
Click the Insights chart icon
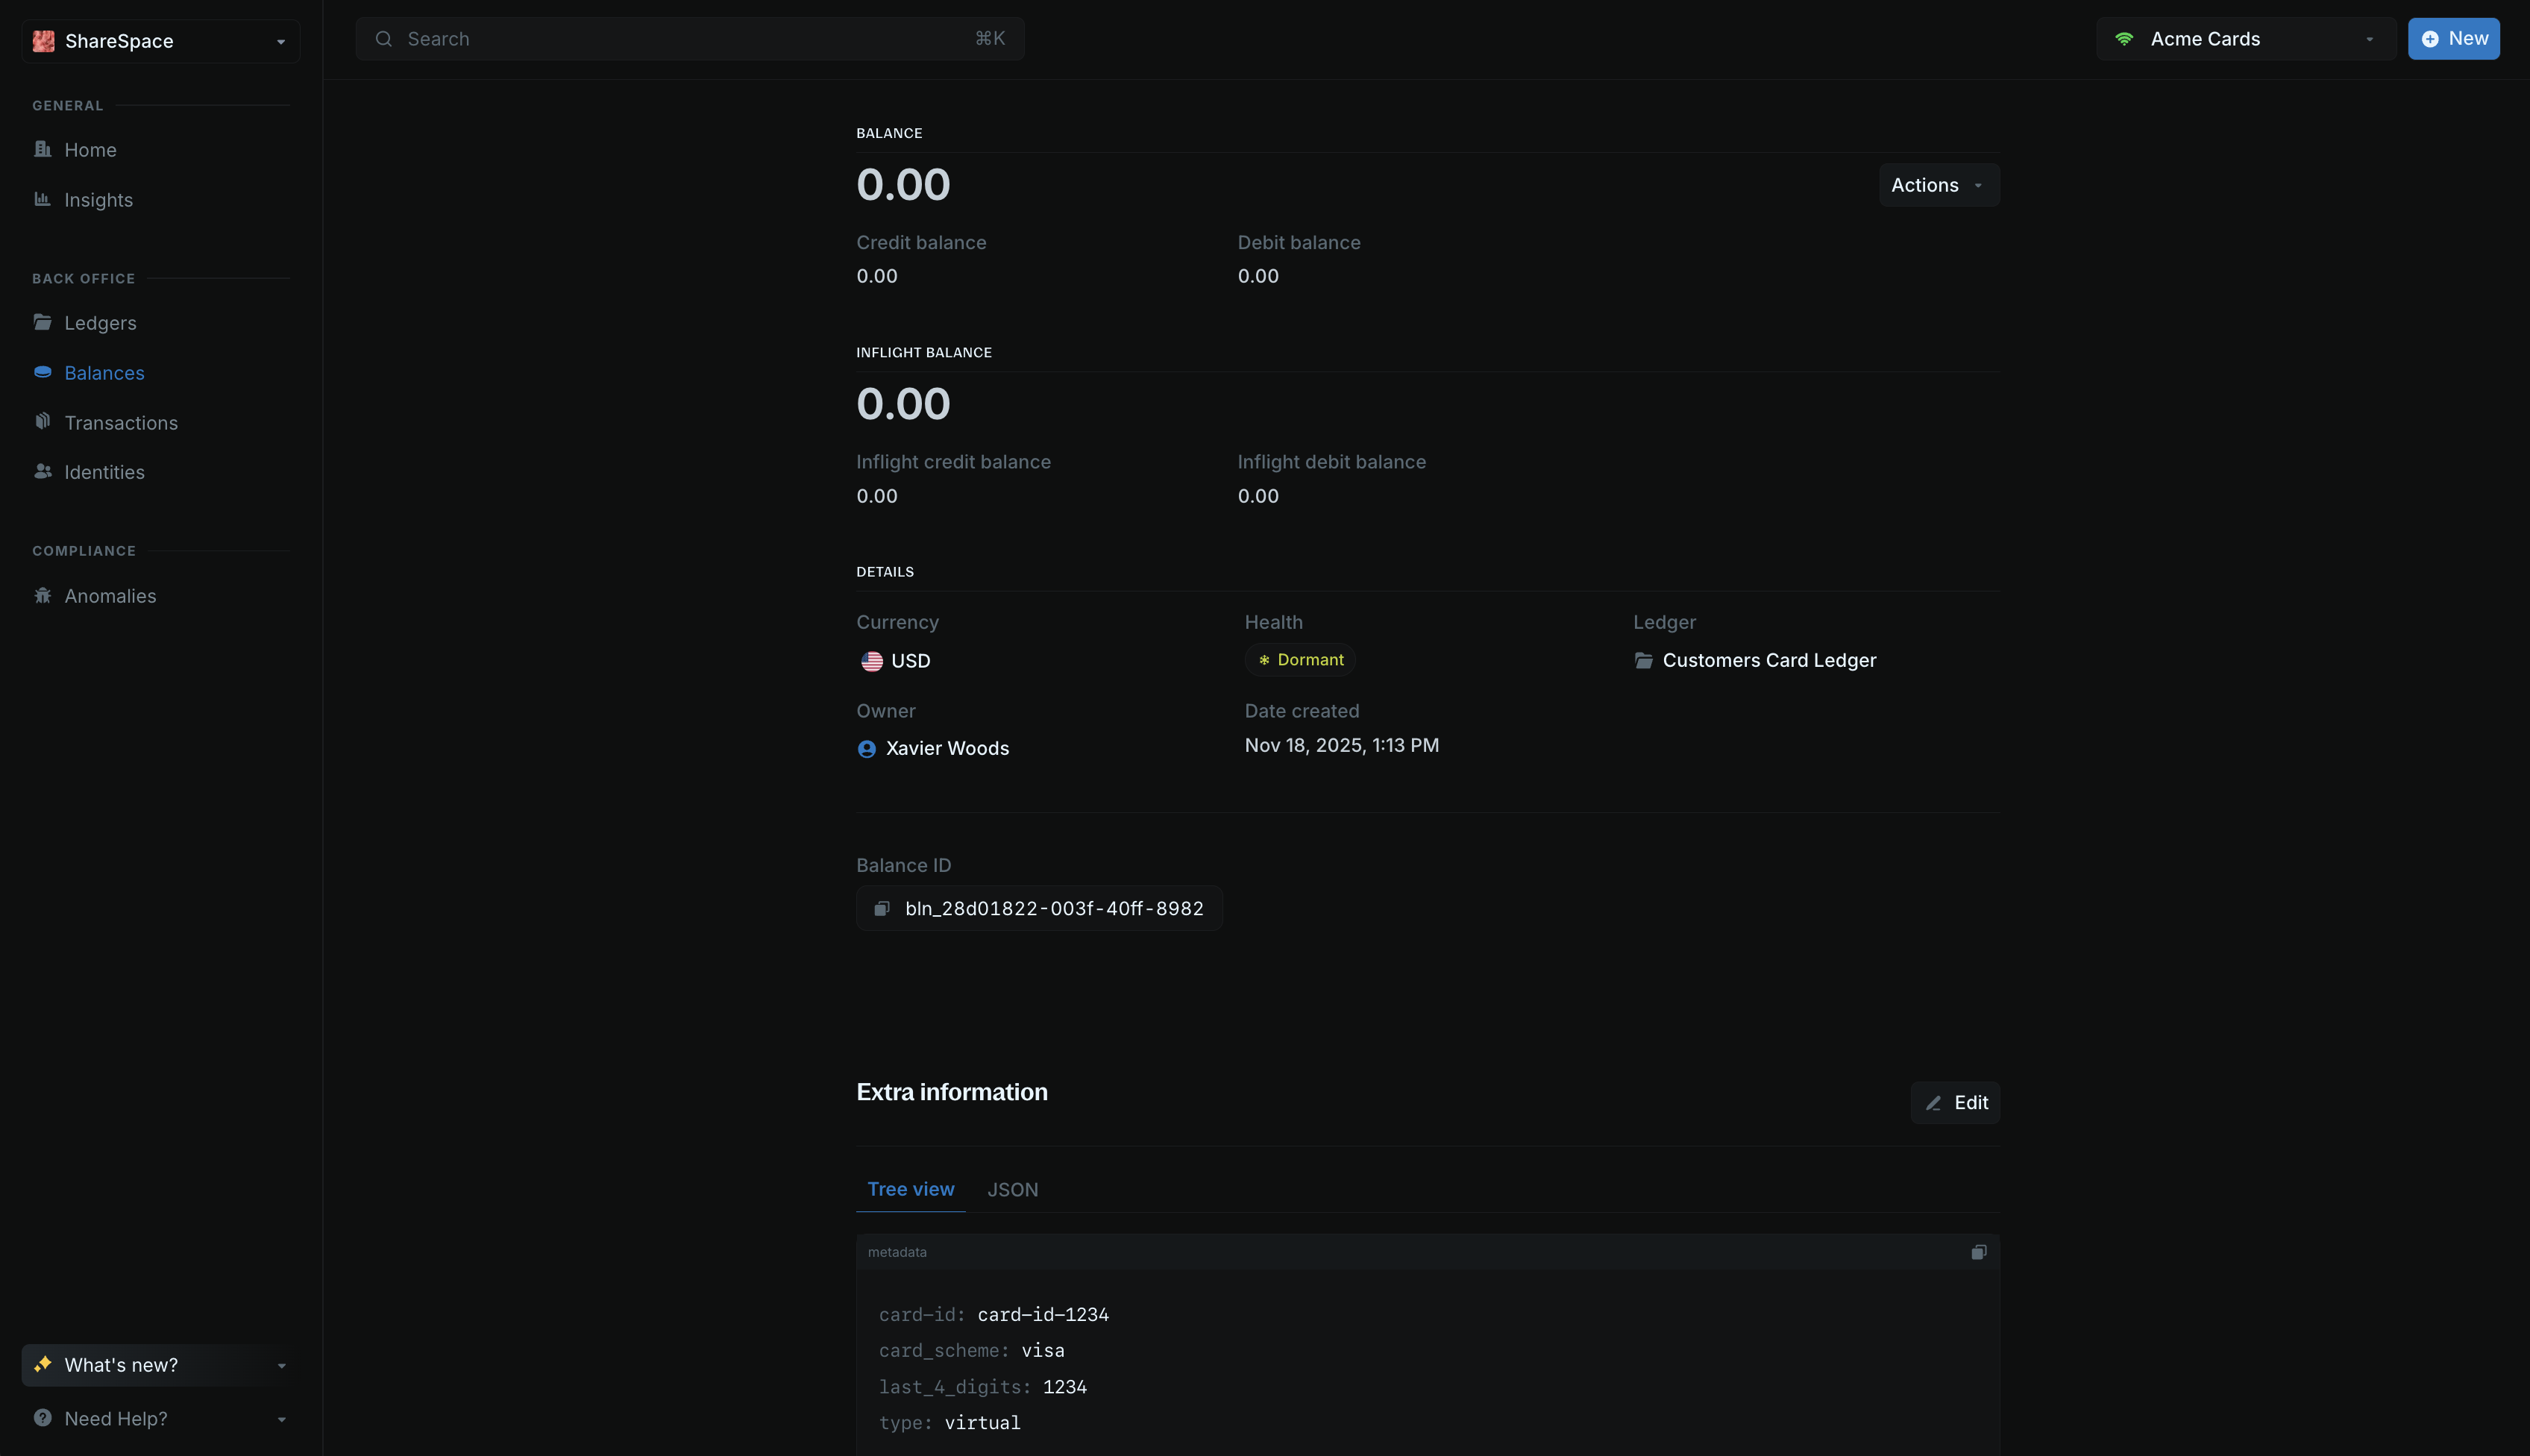(42, 199)
